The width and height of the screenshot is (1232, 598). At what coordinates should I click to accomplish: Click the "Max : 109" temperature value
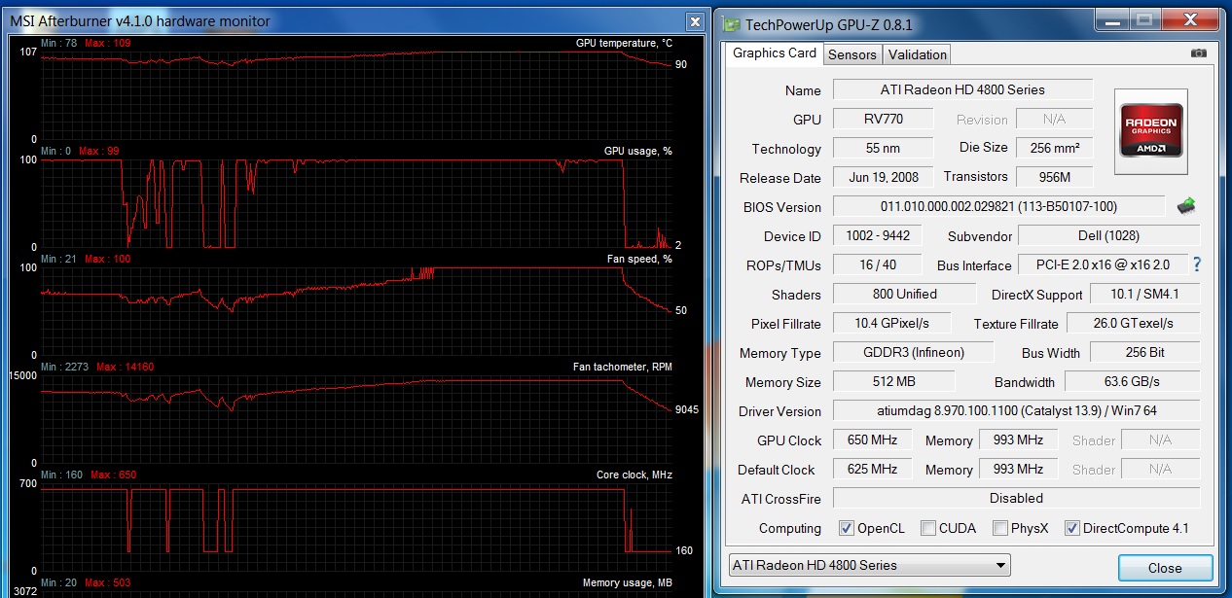[x=107, y=43]
